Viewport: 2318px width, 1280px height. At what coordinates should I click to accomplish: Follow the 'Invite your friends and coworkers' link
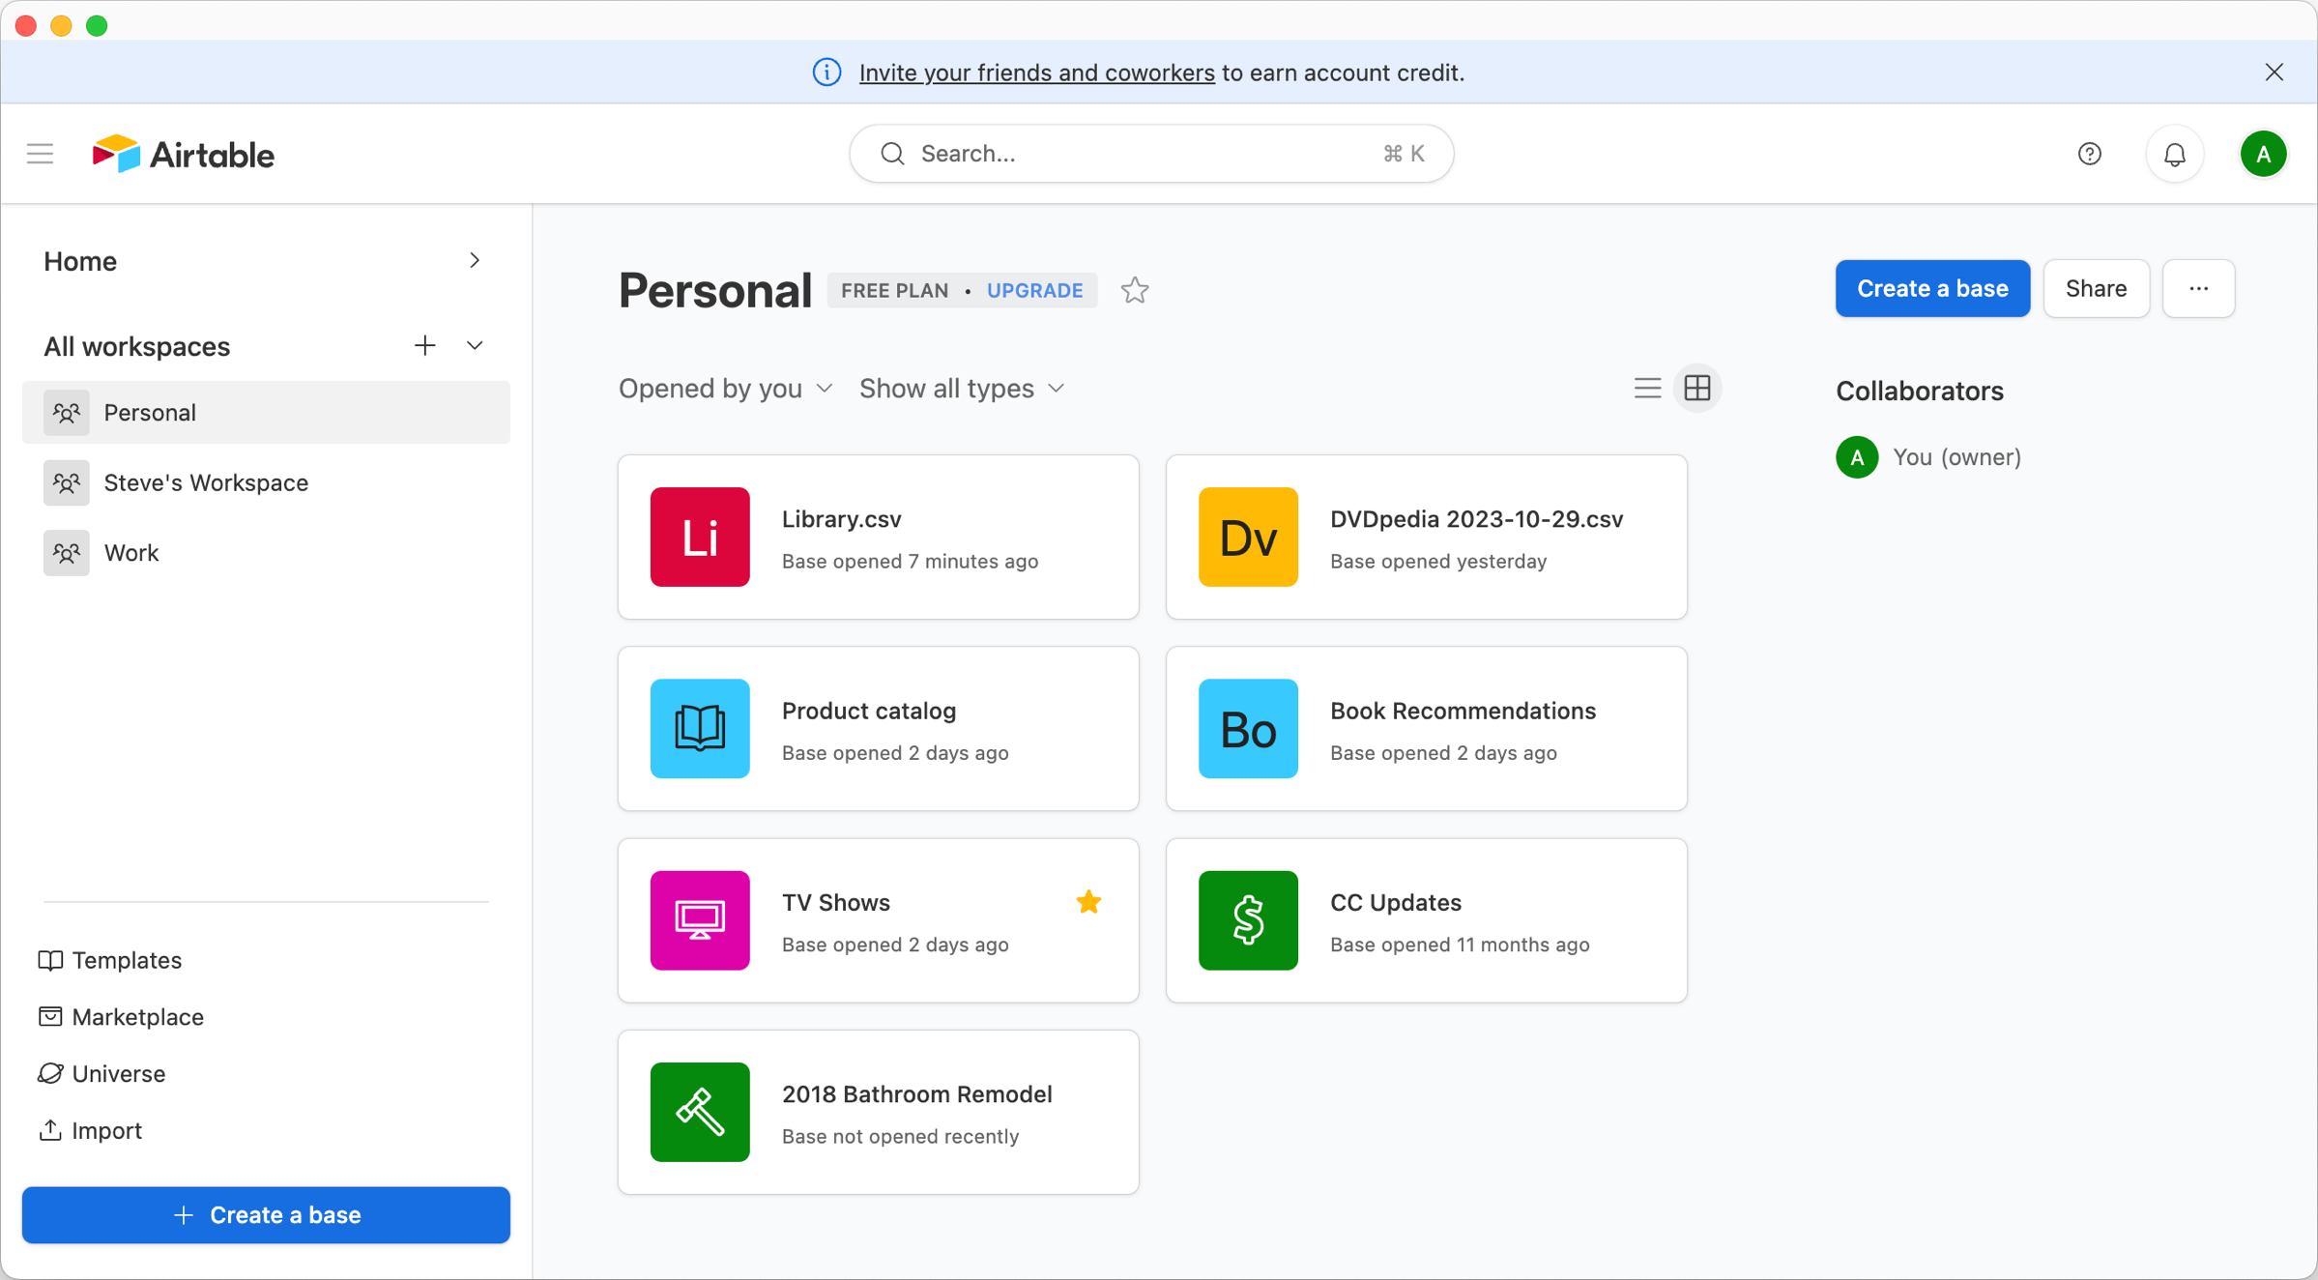[1036, 73]
